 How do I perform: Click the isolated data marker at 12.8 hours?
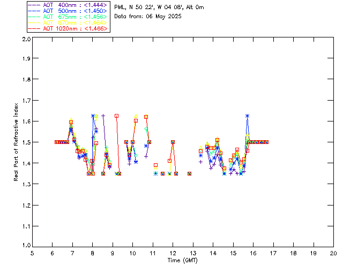190,174
